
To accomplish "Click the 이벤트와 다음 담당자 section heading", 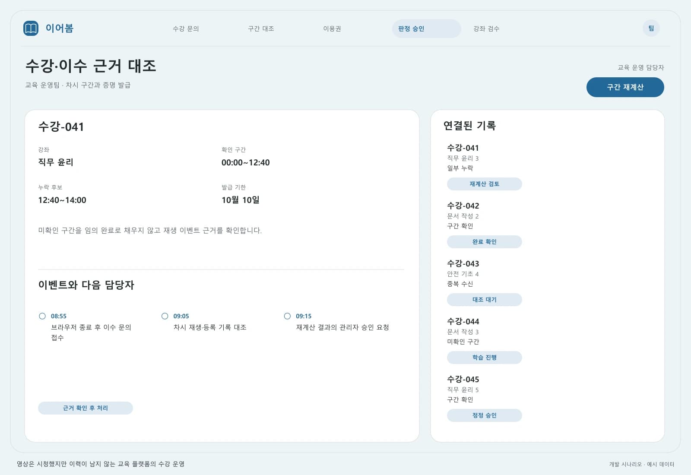I will point(86,285).
